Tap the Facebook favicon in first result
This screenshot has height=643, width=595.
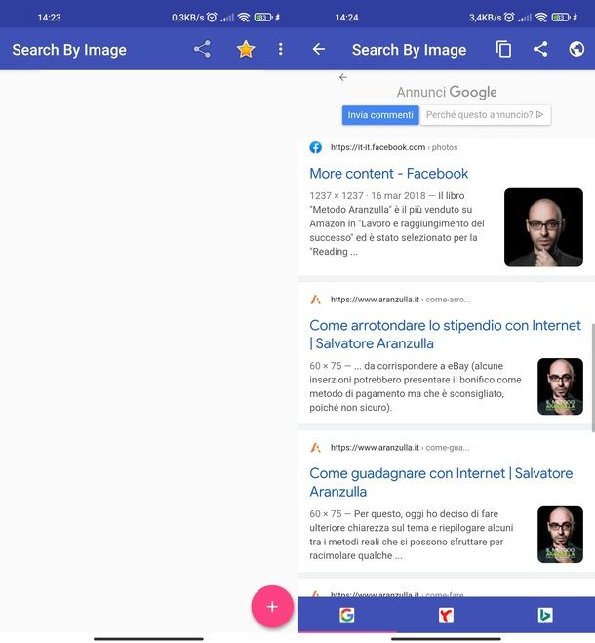(x=316, y=147)
